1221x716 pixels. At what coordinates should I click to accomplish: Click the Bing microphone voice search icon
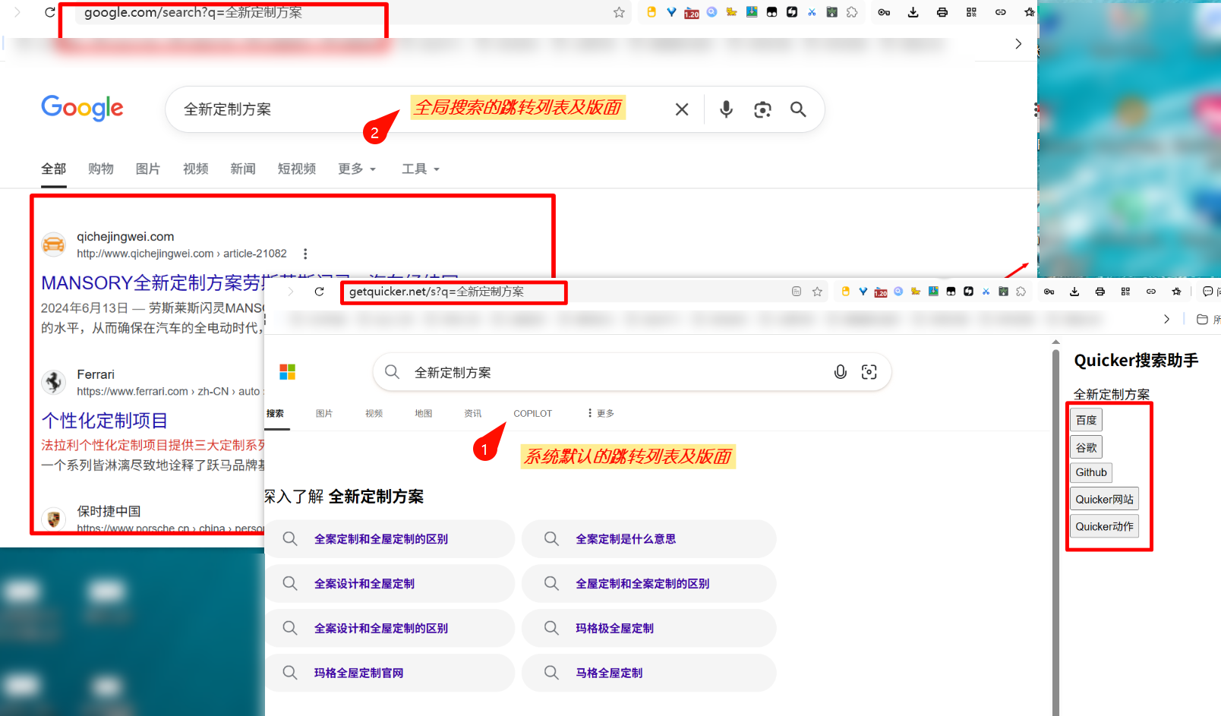[x=840, y=372]
